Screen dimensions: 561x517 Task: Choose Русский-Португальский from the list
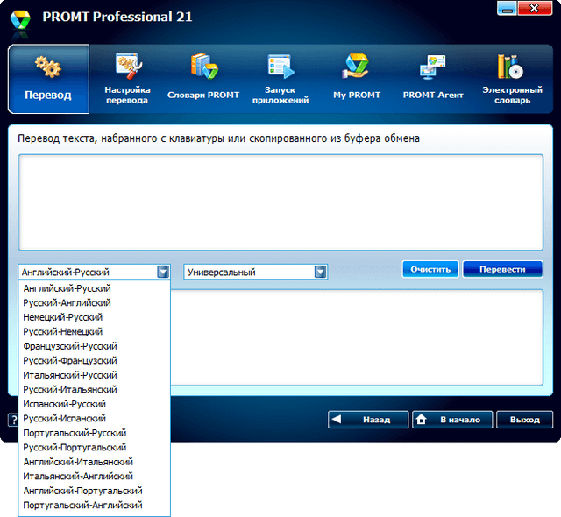click(94, 447)
